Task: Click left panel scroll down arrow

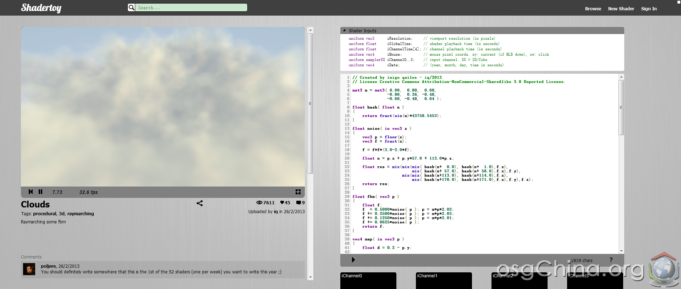Action: pos(310,277)
